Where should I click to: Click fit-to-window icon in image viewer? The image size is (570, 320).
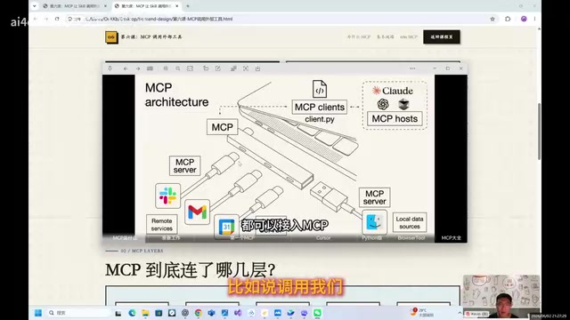pos(190,68)
